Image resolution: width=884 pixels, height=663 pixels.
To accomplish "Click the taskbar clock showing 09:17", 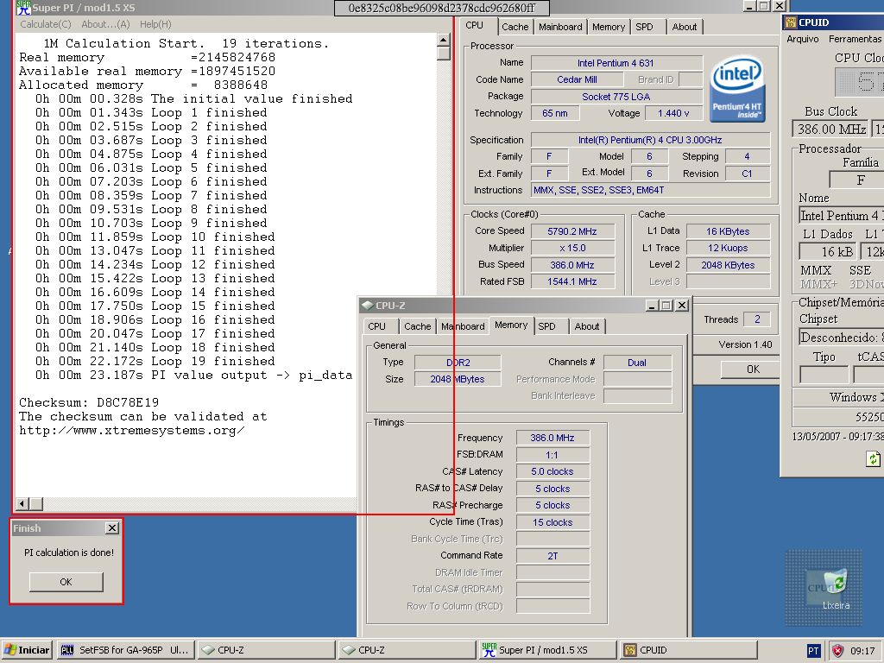I will pos(862,651).
